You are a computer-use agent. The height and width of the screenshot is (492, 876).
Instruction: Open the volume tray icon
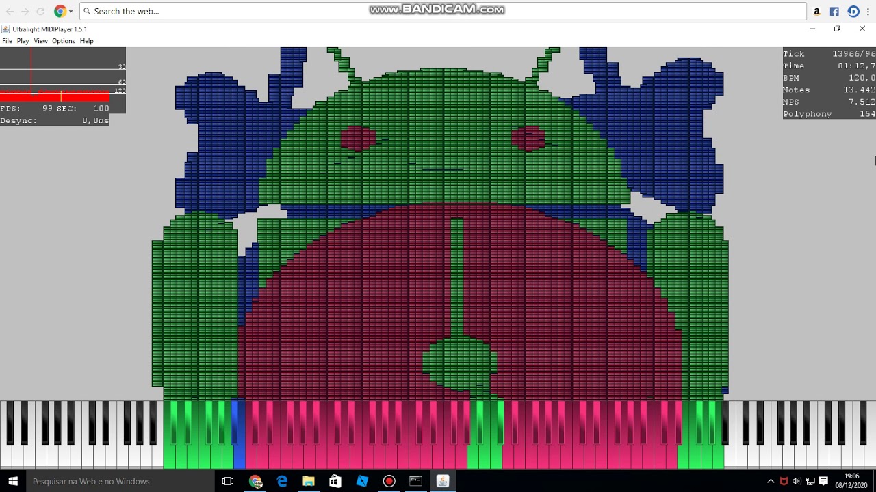click(x=797, y=481)
